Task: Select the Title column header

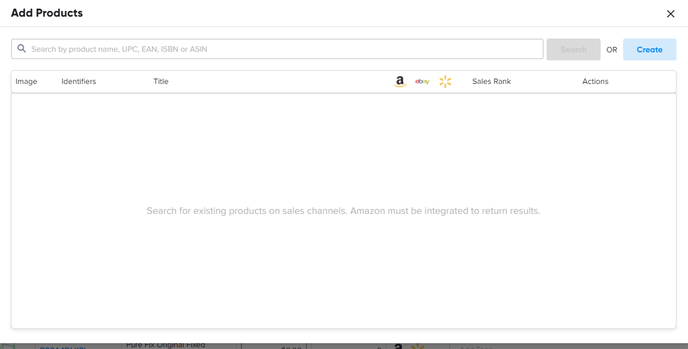Action: (161, 81)
